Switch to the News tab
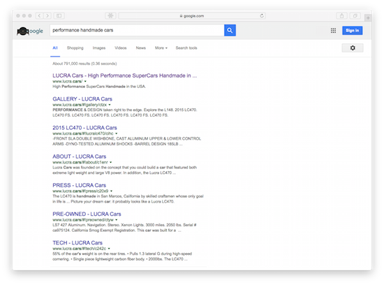 pyautogui.click(x=141, y=47)
